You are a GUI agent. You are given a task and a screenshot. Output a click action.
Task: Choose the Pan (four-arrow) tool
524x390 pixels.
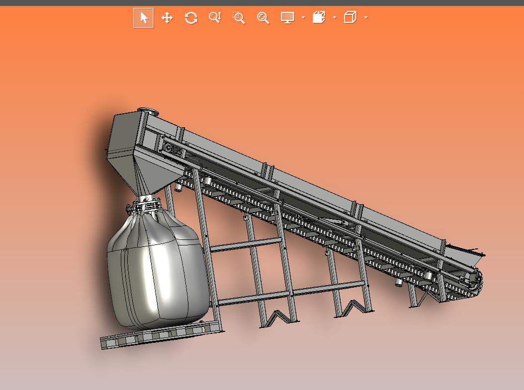click(167, 18)
